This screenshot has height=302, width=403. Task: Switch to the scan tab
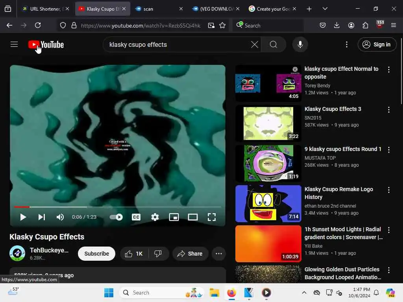[x=158, y=9]
